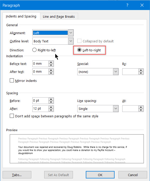
Task: Click the After text indentation field
Action: coord(41,72)
